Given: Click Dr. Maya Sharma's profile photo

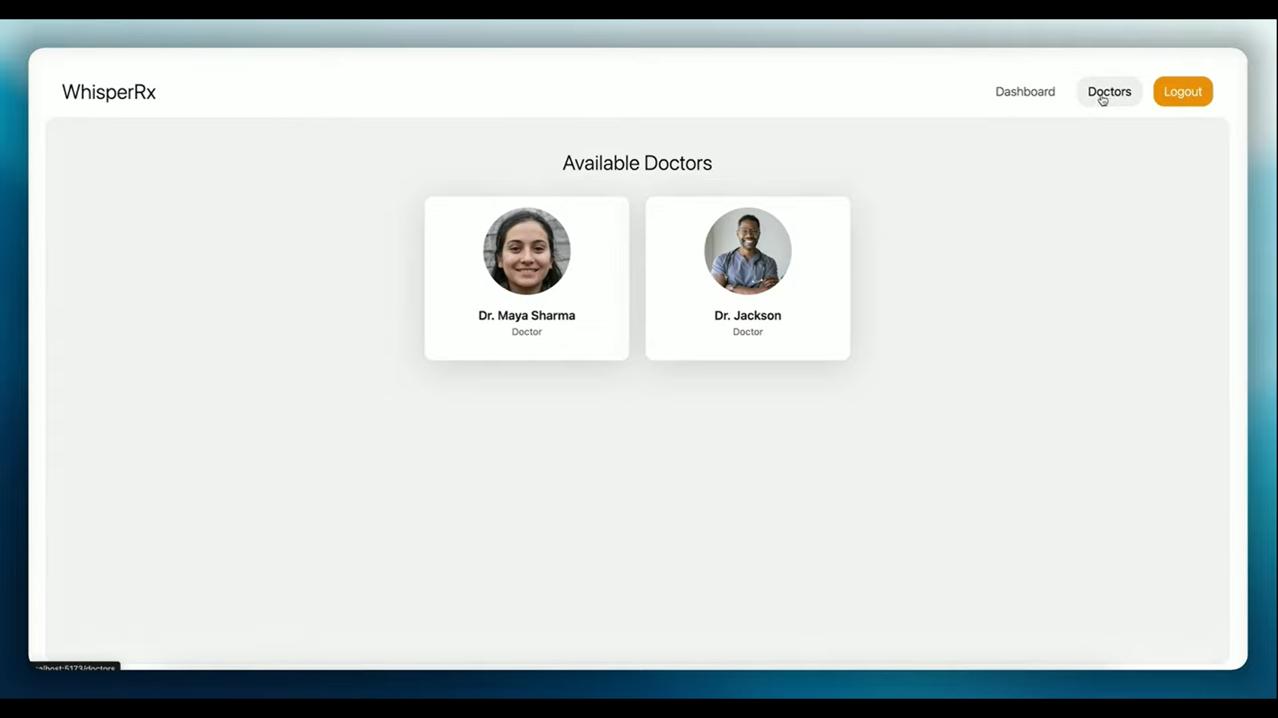Looking at the screenshot, I should coord(527,251).
